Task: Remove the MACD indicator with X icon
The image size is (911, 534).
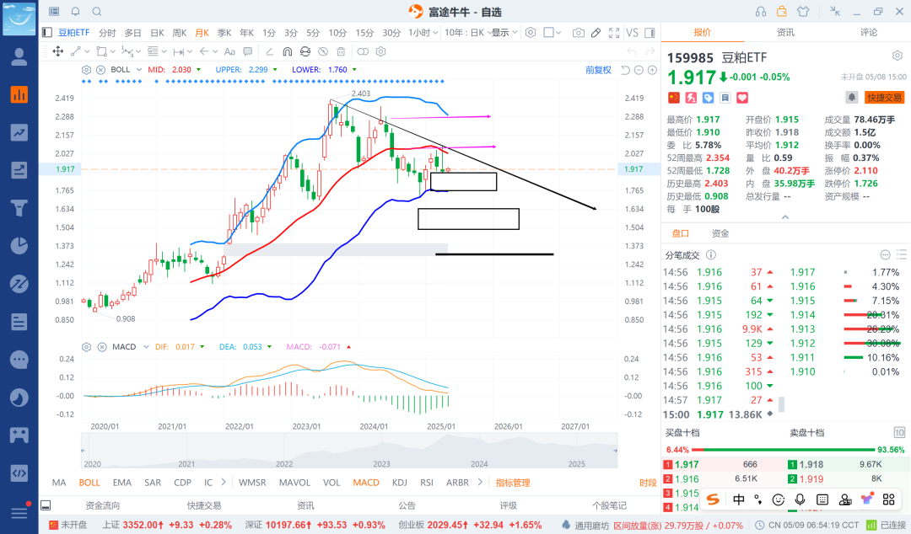Action: [102, 347]
